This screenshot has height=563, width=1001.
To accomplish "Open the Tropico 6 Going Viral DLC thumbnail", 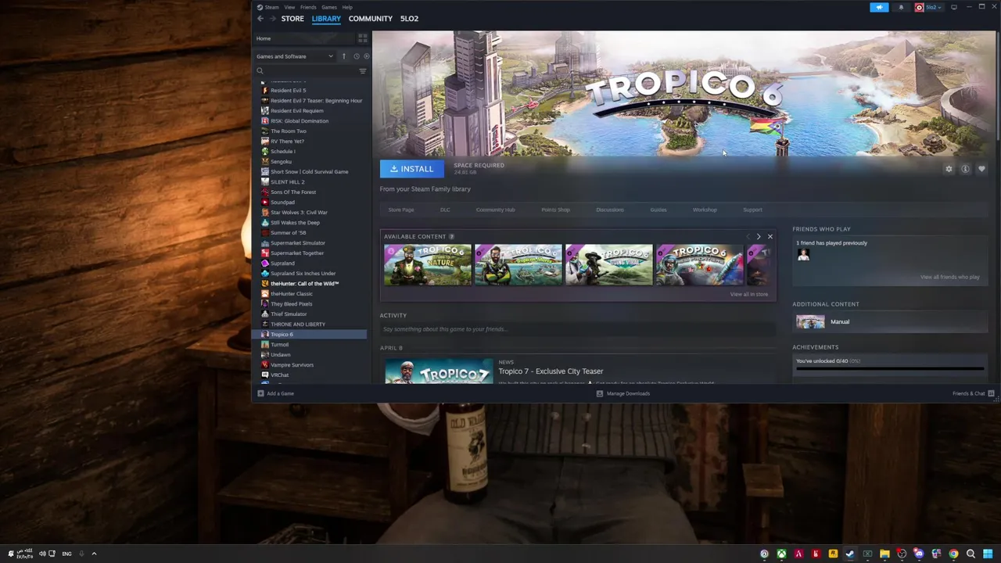I will [609, 264].
